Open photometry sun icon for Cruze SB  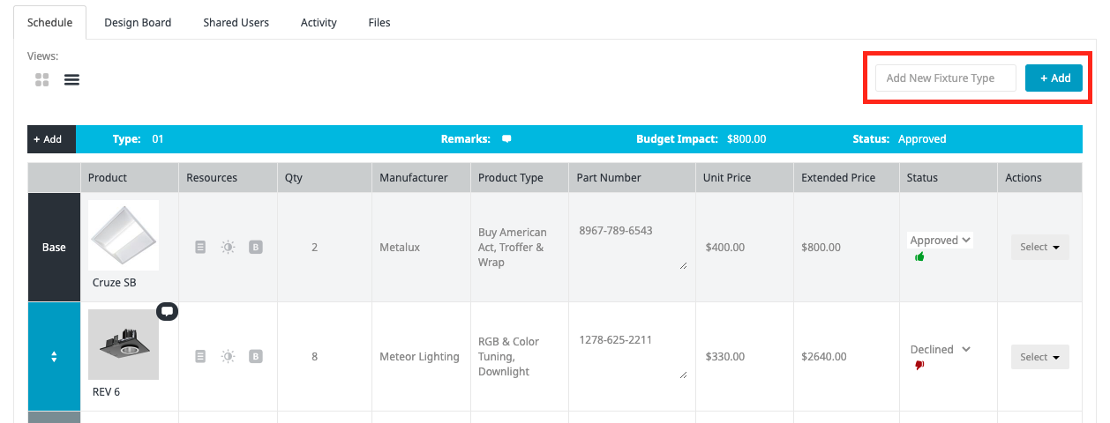click(228, 248)
